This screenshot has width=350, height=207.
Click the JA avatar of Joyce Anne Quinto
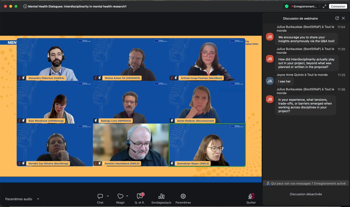270,81
